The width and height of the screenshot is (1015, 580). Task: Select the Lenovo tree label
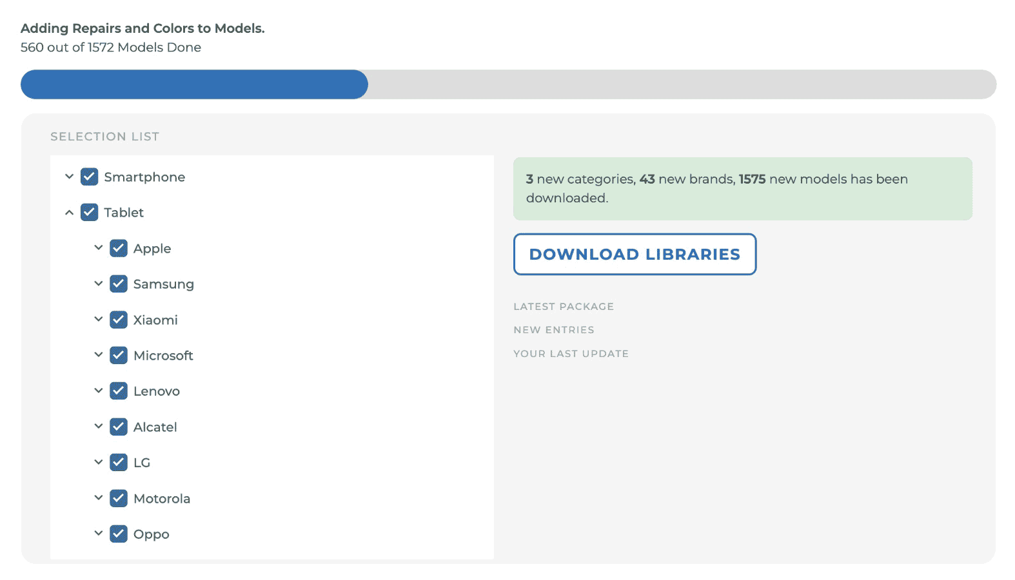pos(157,391)
